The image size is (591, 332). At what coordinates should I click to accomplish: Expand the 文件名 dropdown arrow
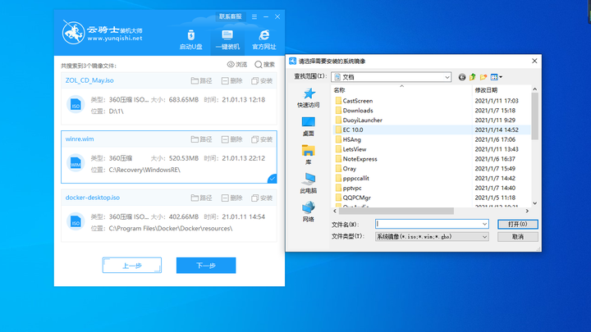tap(485, 224)
